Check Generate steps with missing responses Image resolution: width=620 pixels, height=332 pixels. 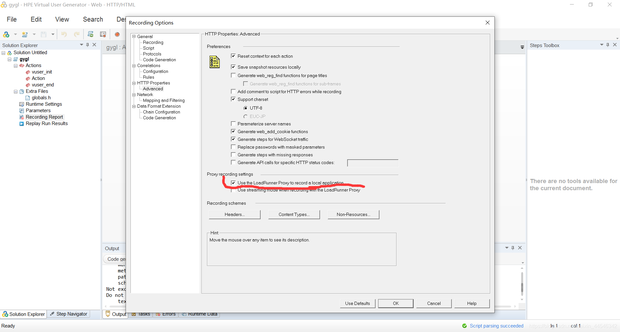[233, 154]
